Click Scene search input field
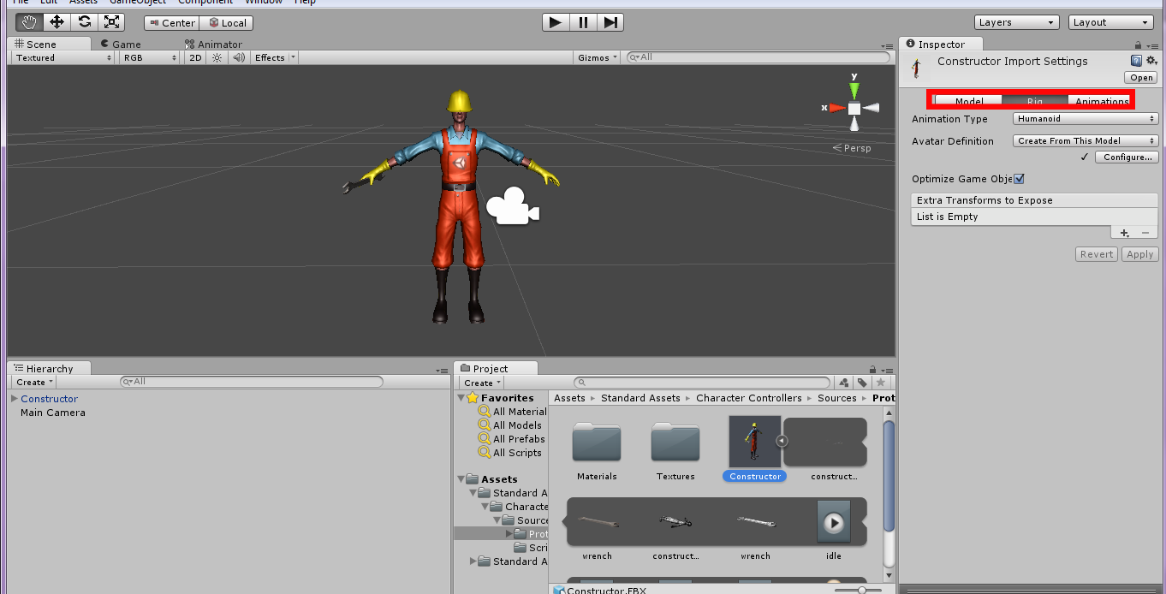 (x=758, y=57)
